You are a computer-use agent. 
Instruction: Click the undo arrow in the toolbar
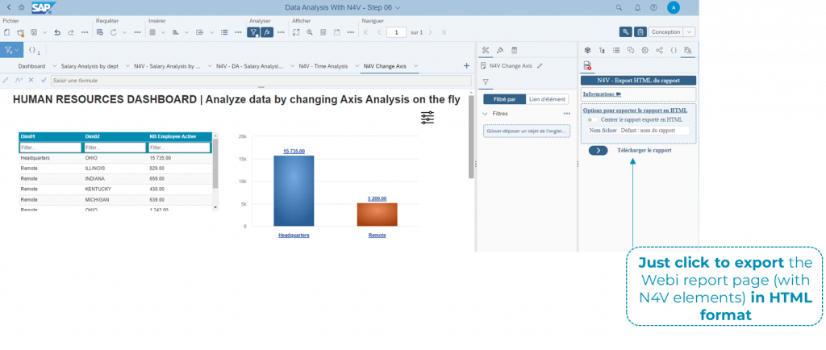[x=57, y=32]
